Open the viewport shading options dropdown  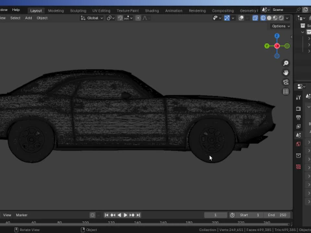(x=287, y=18)
